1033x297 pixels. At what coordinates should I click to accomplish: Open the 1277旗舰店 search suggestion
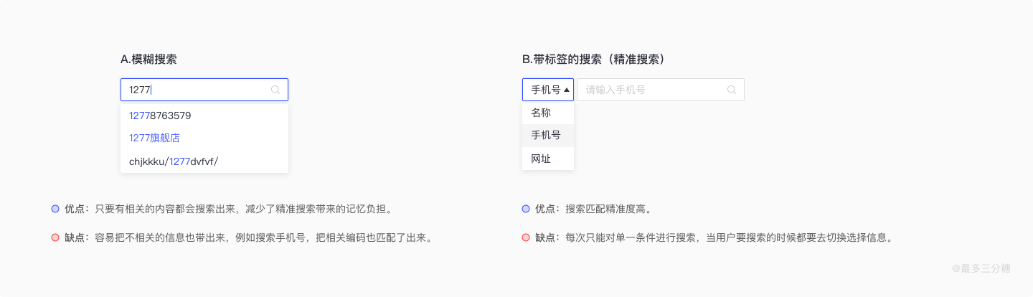(154, 138)
